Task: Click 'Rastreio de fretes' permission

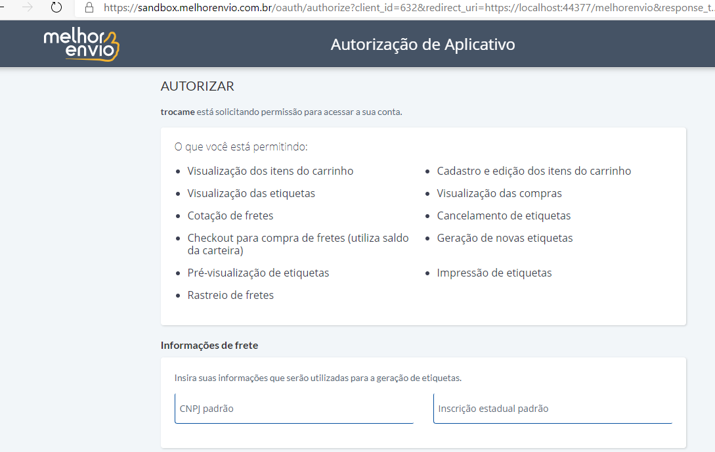Action: [230, 295]
